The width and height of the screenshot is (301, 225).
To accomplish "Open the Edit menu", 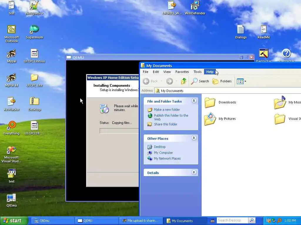I will [156, 72].
